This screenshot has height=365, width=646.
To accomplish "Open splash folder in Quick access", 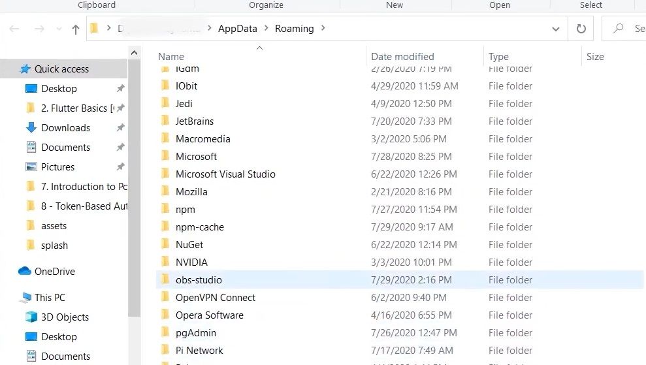I will coord(54,246).
